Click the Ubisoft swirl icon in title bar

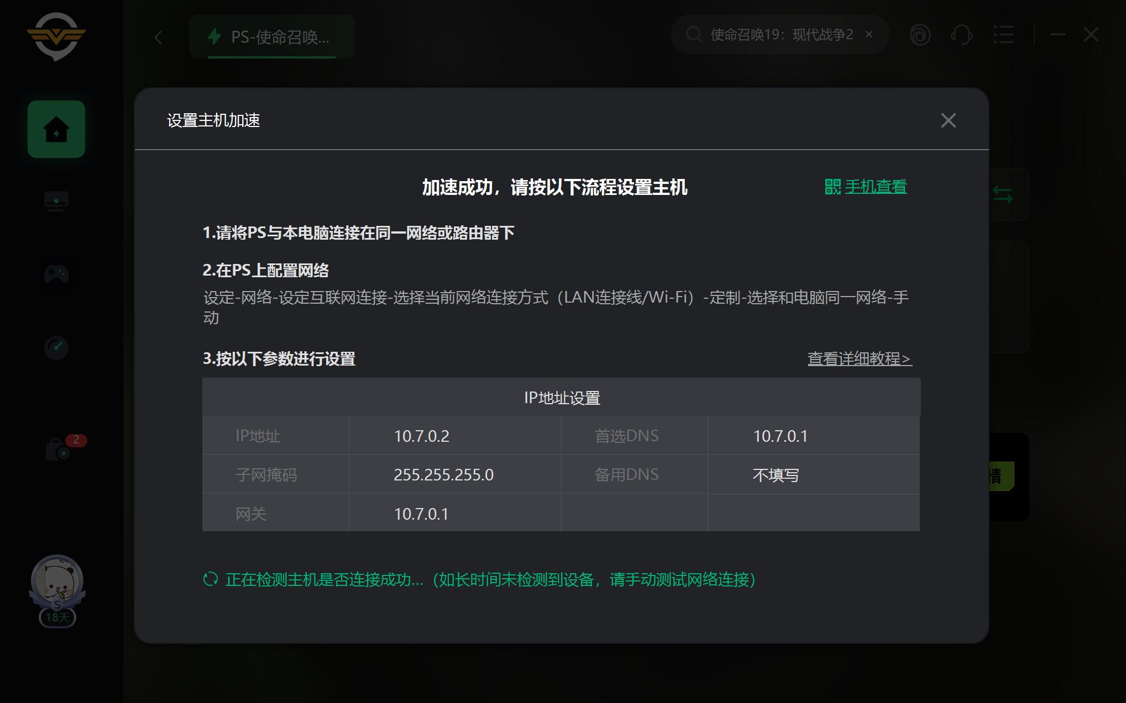click(x=920, y=35)
